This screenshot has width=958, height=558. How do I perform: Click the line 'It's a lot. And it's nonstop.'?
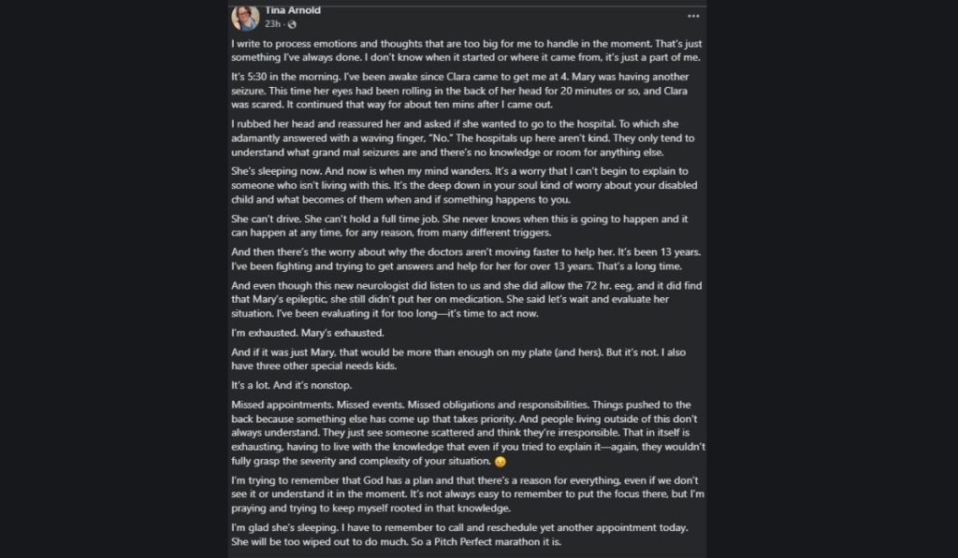[292, 385]
